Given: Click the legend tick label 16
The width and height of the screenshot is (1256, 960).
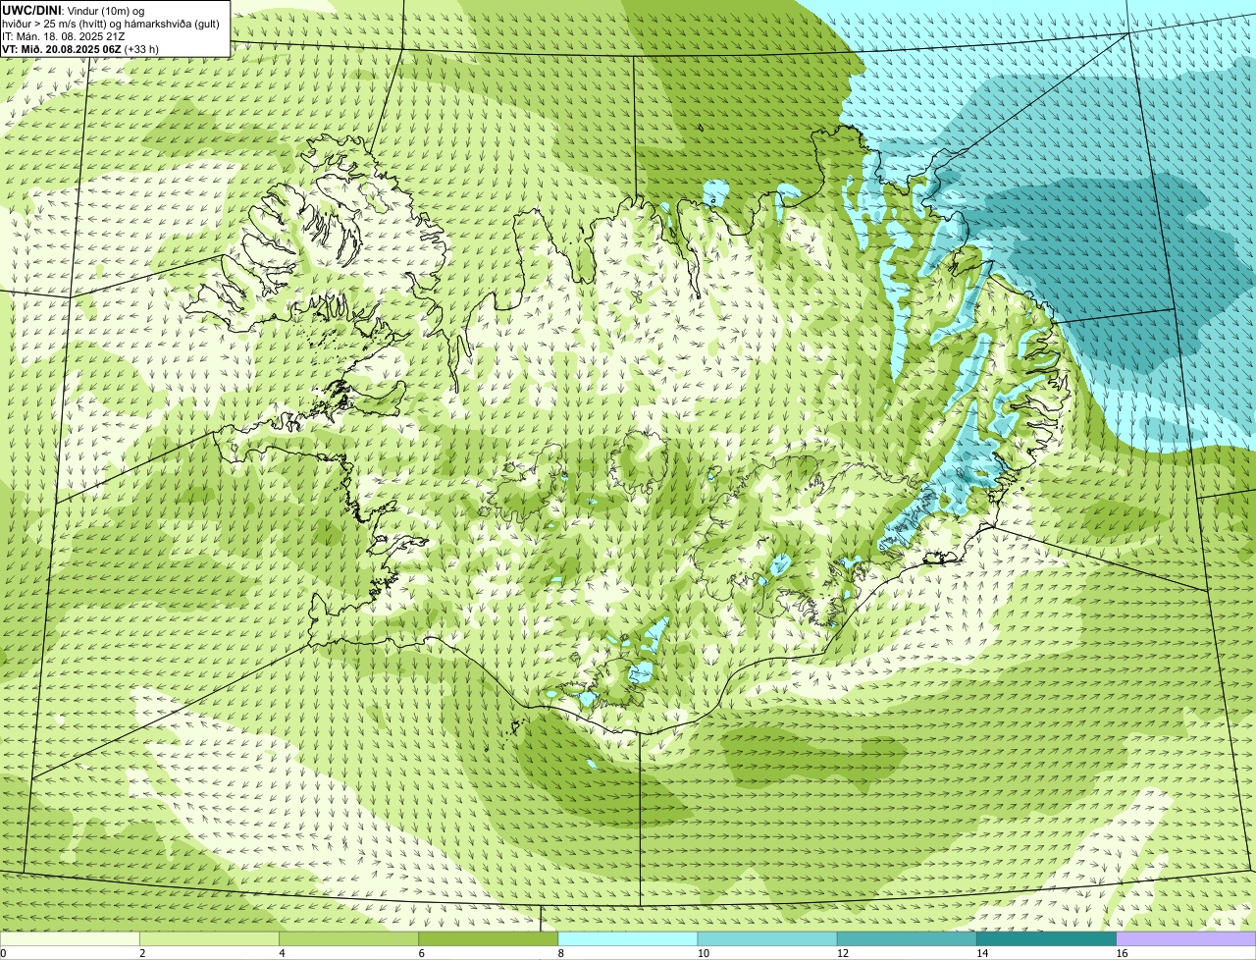Looking at the screenshot, I should [x=1122, y=953].
